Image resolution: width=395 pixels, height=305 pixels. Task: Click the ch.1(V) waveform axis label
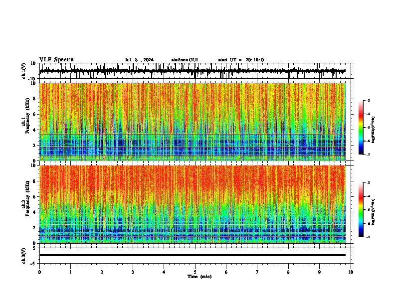point(24,71)
